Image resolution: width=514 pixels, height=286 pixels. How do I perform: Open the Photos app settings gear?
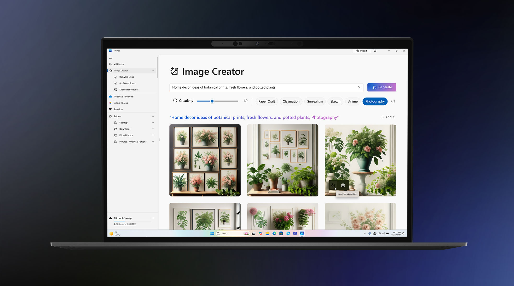[375, 51]
